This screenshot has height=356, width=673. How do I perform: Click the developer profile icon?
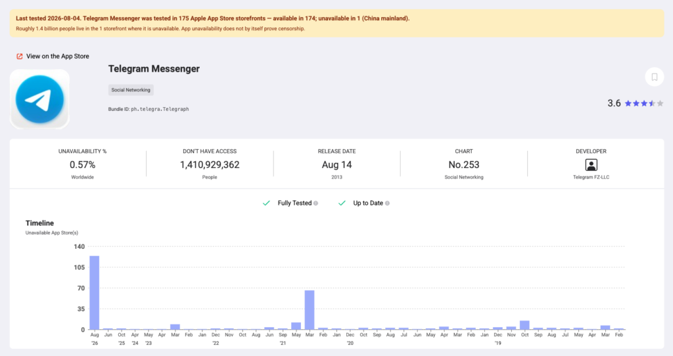tap(591, 165)
